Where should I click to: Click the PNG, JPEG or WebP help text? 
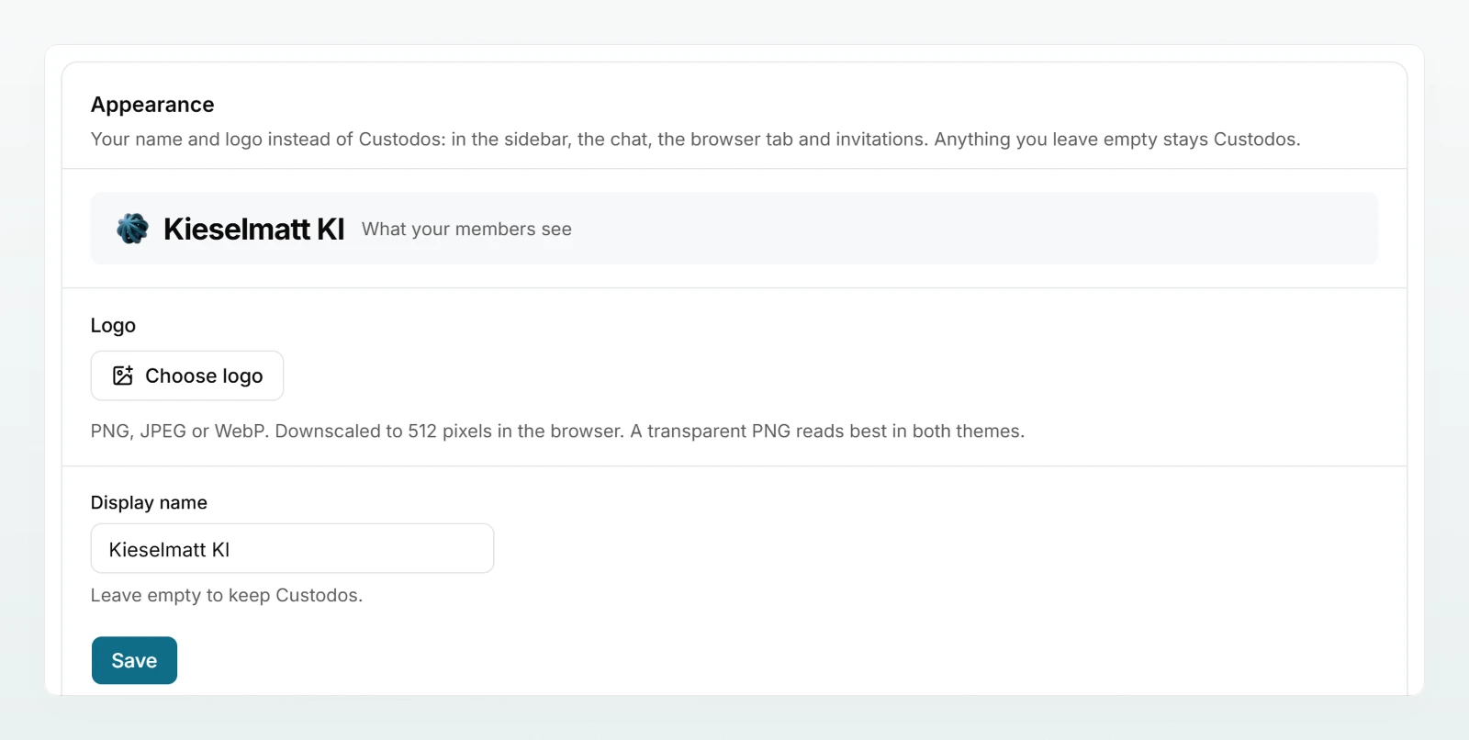pos(557,432)
